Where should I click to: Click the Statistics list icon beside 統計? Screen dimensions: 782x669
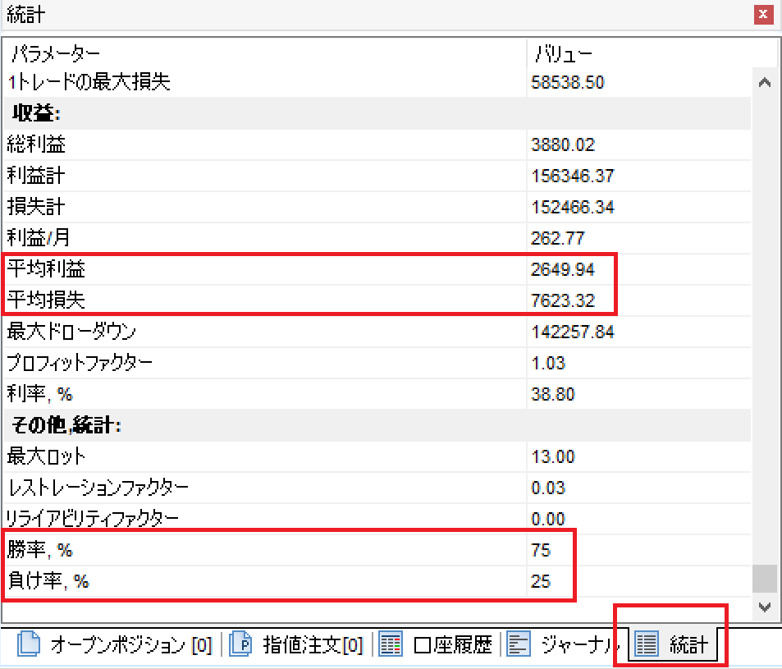point(646,645)
